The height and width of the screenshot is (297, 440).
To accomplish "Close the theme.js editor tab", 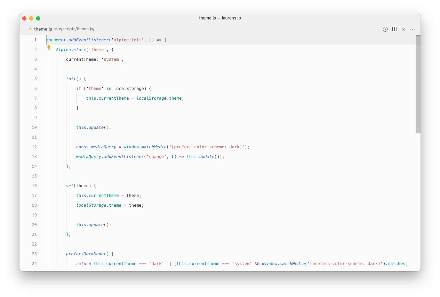I will [403, 29].
